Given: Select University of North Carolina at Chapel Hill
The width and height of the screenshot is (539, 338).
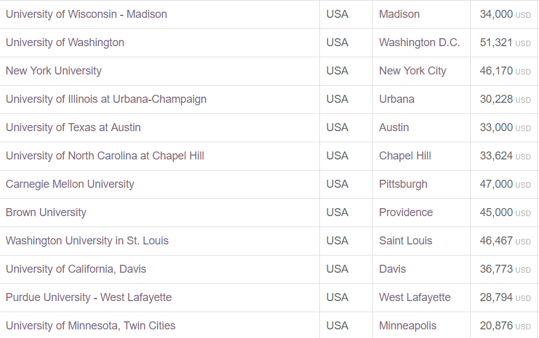Looking at the screenshot, I should [105, 156].
